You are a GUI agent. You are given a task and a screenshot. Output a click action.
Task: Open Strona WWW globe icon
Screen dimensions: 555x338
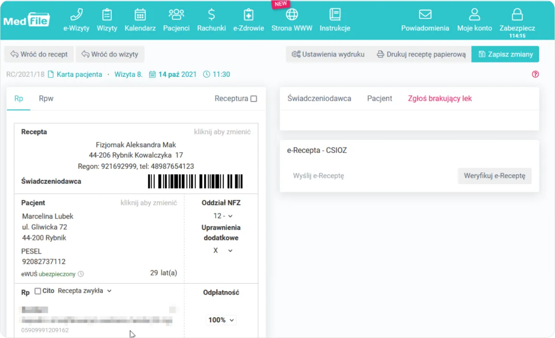[292, 15]
